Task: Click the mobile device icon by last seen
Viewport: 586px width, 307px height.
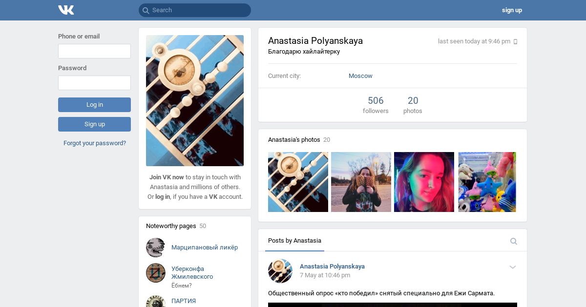Action: (x=515, y=42)
